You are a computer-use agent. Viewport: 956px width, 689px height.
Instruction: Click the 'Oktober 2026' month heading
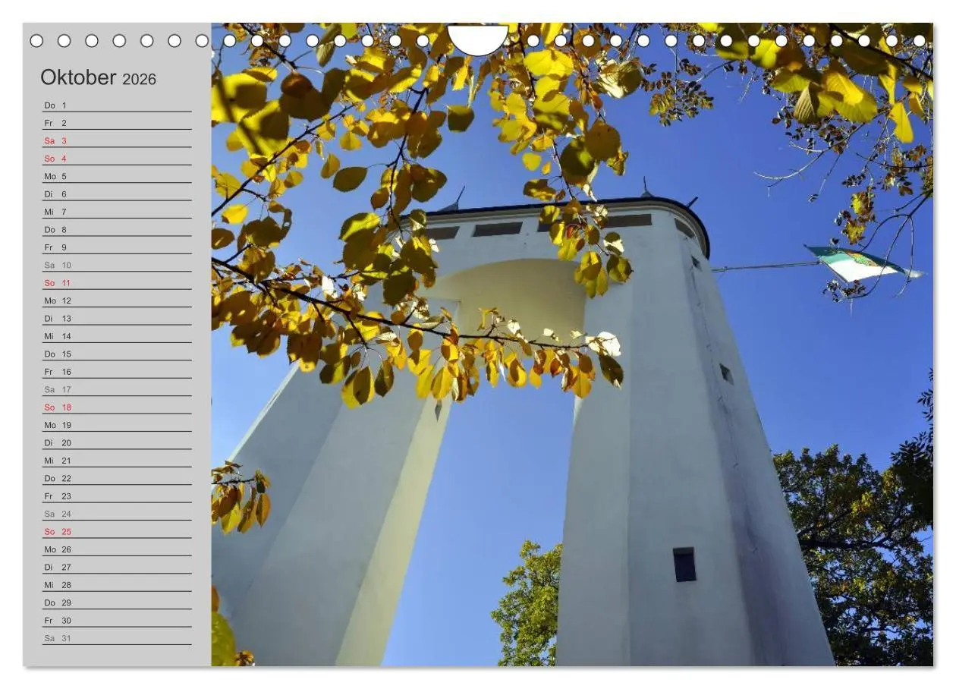click(x=98, y=77)
